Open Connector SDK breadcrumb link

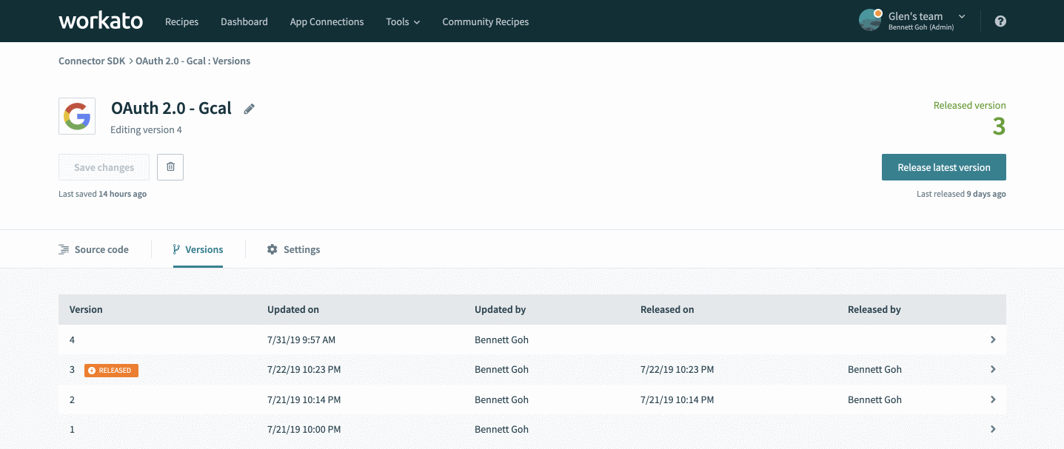coord(92,61)
